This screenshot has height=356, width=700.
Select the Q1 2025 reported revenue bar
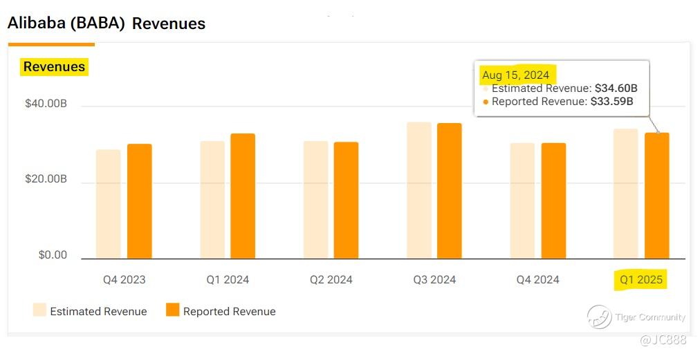point(656,196)
